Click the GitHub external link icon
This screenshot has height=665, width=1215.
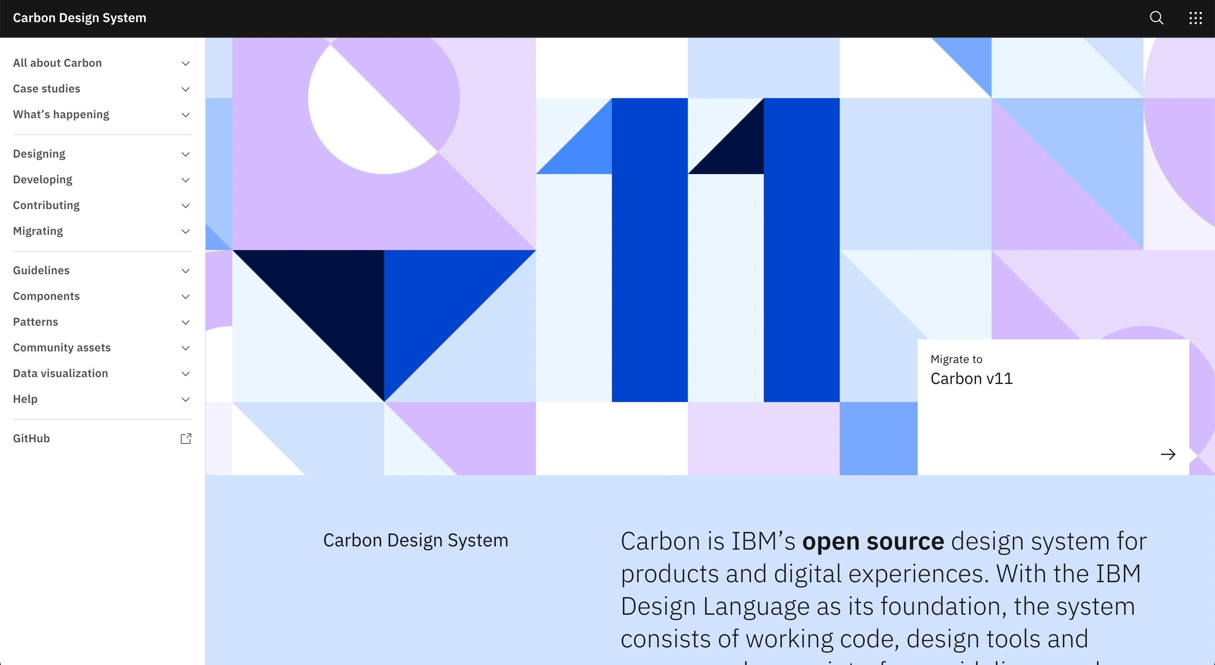(x=186, y=439)
